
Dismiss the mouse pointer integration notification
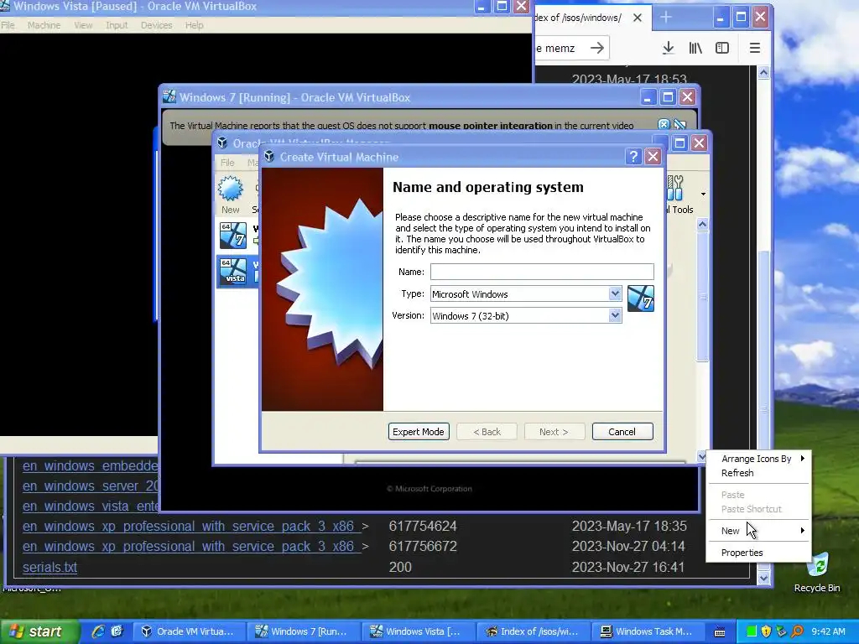(x=664, y=125)
